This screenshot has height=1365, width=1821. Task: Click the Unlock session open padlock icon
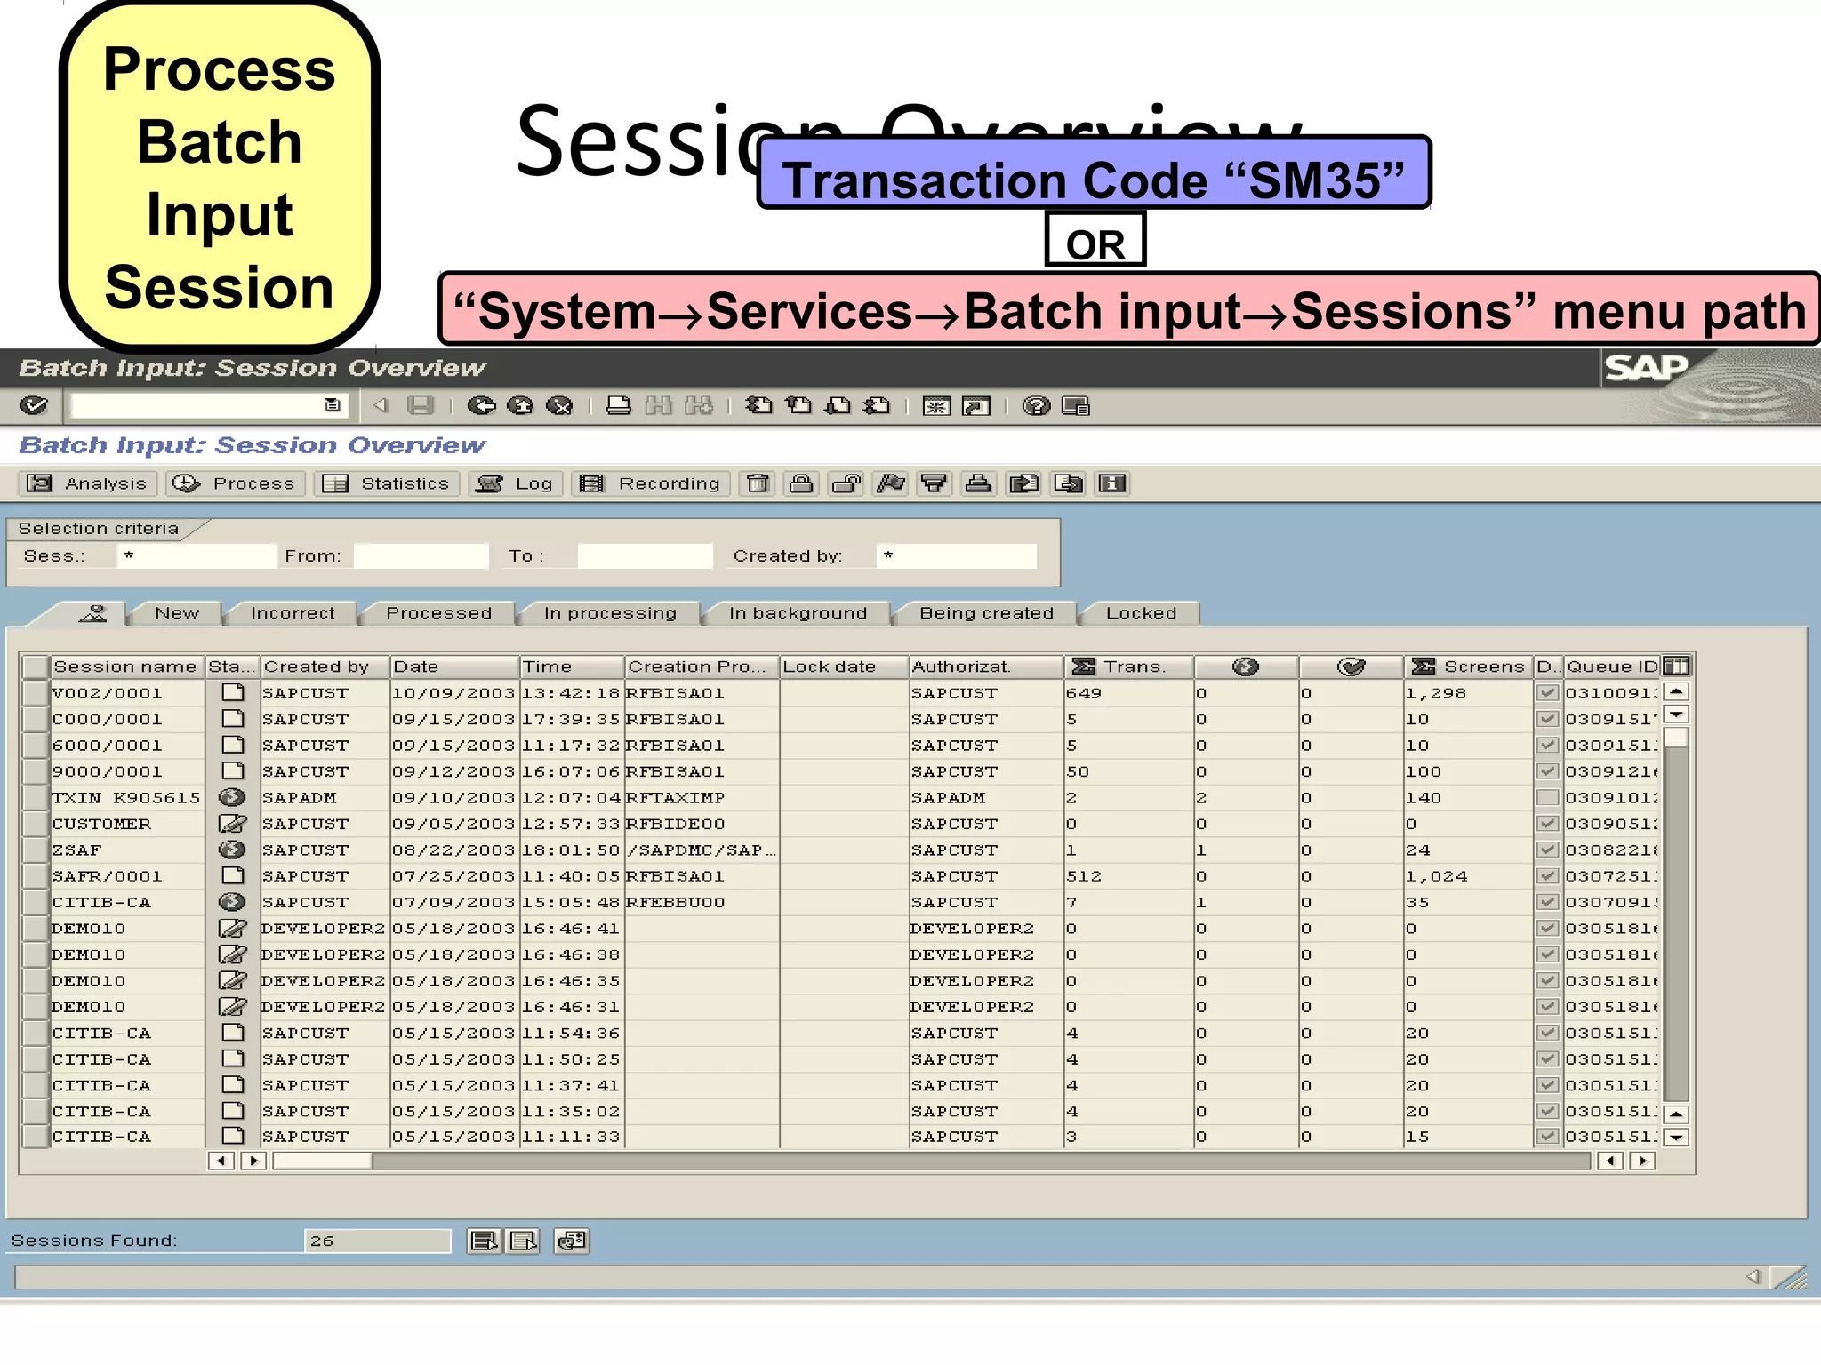coord(846,483)
